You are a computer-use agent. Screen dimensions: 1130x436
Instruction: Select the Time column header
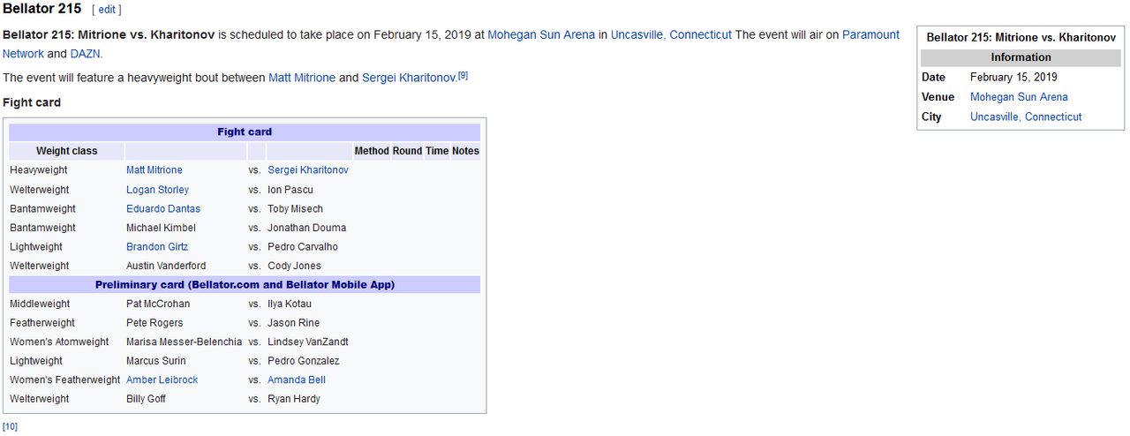437,151
